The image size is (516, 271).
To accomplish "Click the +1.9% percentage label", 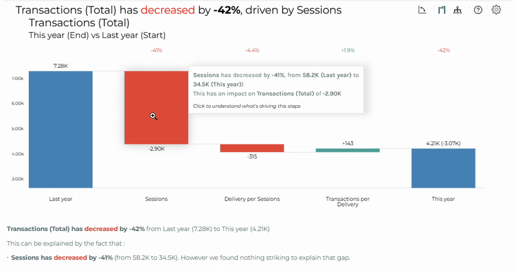I will pos(348,50).
